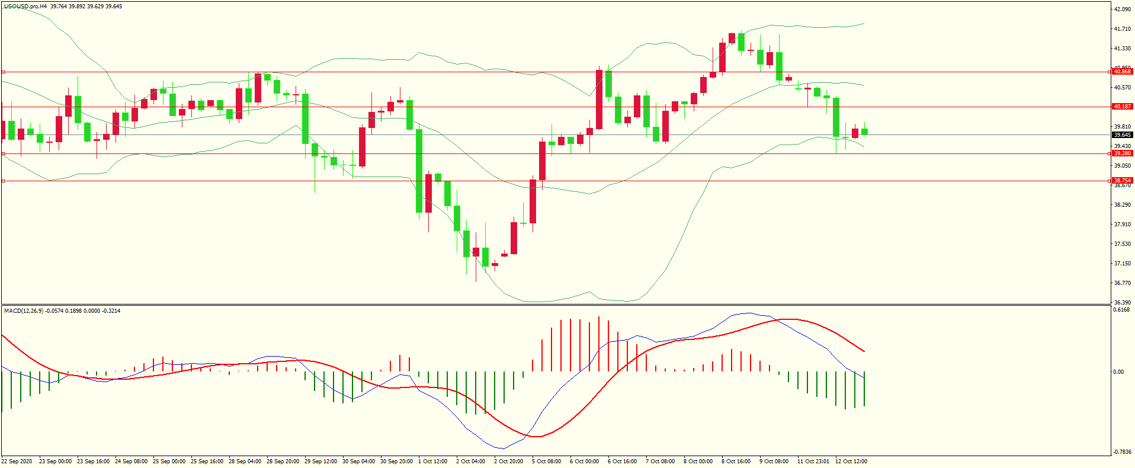Select the red 40.187 price level tag

coord(1123,107)
